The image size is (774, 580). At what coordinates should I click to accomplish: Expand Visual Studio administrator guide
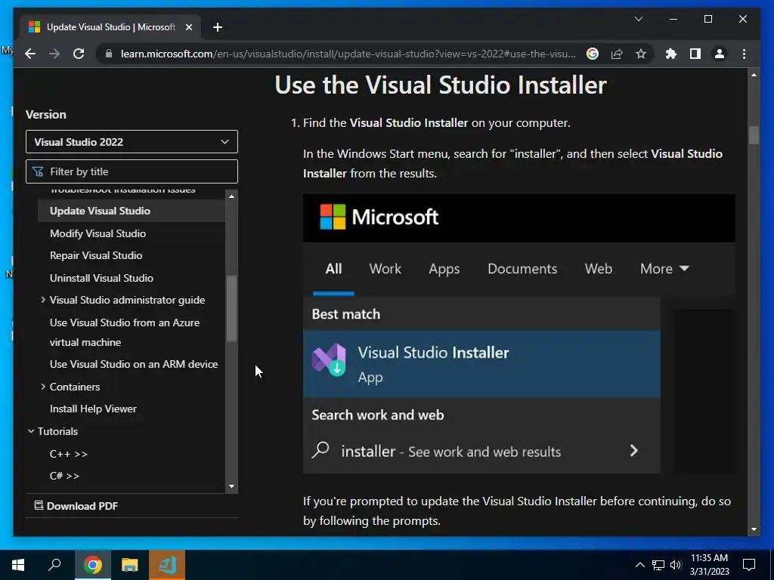[x=43, y=300]
